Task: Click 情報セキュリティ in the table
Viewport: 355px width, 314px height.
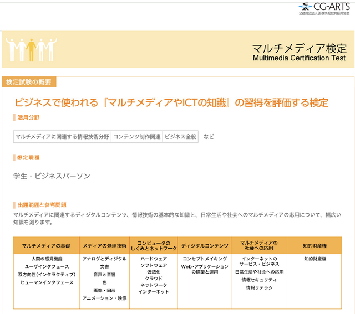Action: pyautogui.click(x=259, y=280)
